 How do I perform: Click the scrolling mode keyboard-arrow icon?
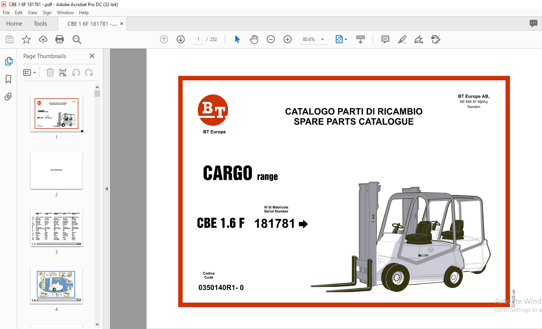pos(361,39)
